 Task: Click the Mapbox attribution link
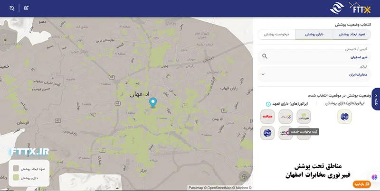(242, 188)
